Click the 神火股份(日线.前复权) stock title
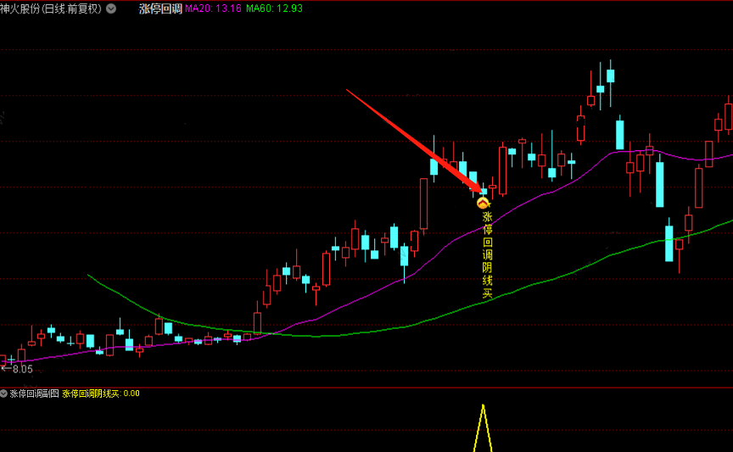The width and height of the screenshot is (733, 452). (51, 8)
